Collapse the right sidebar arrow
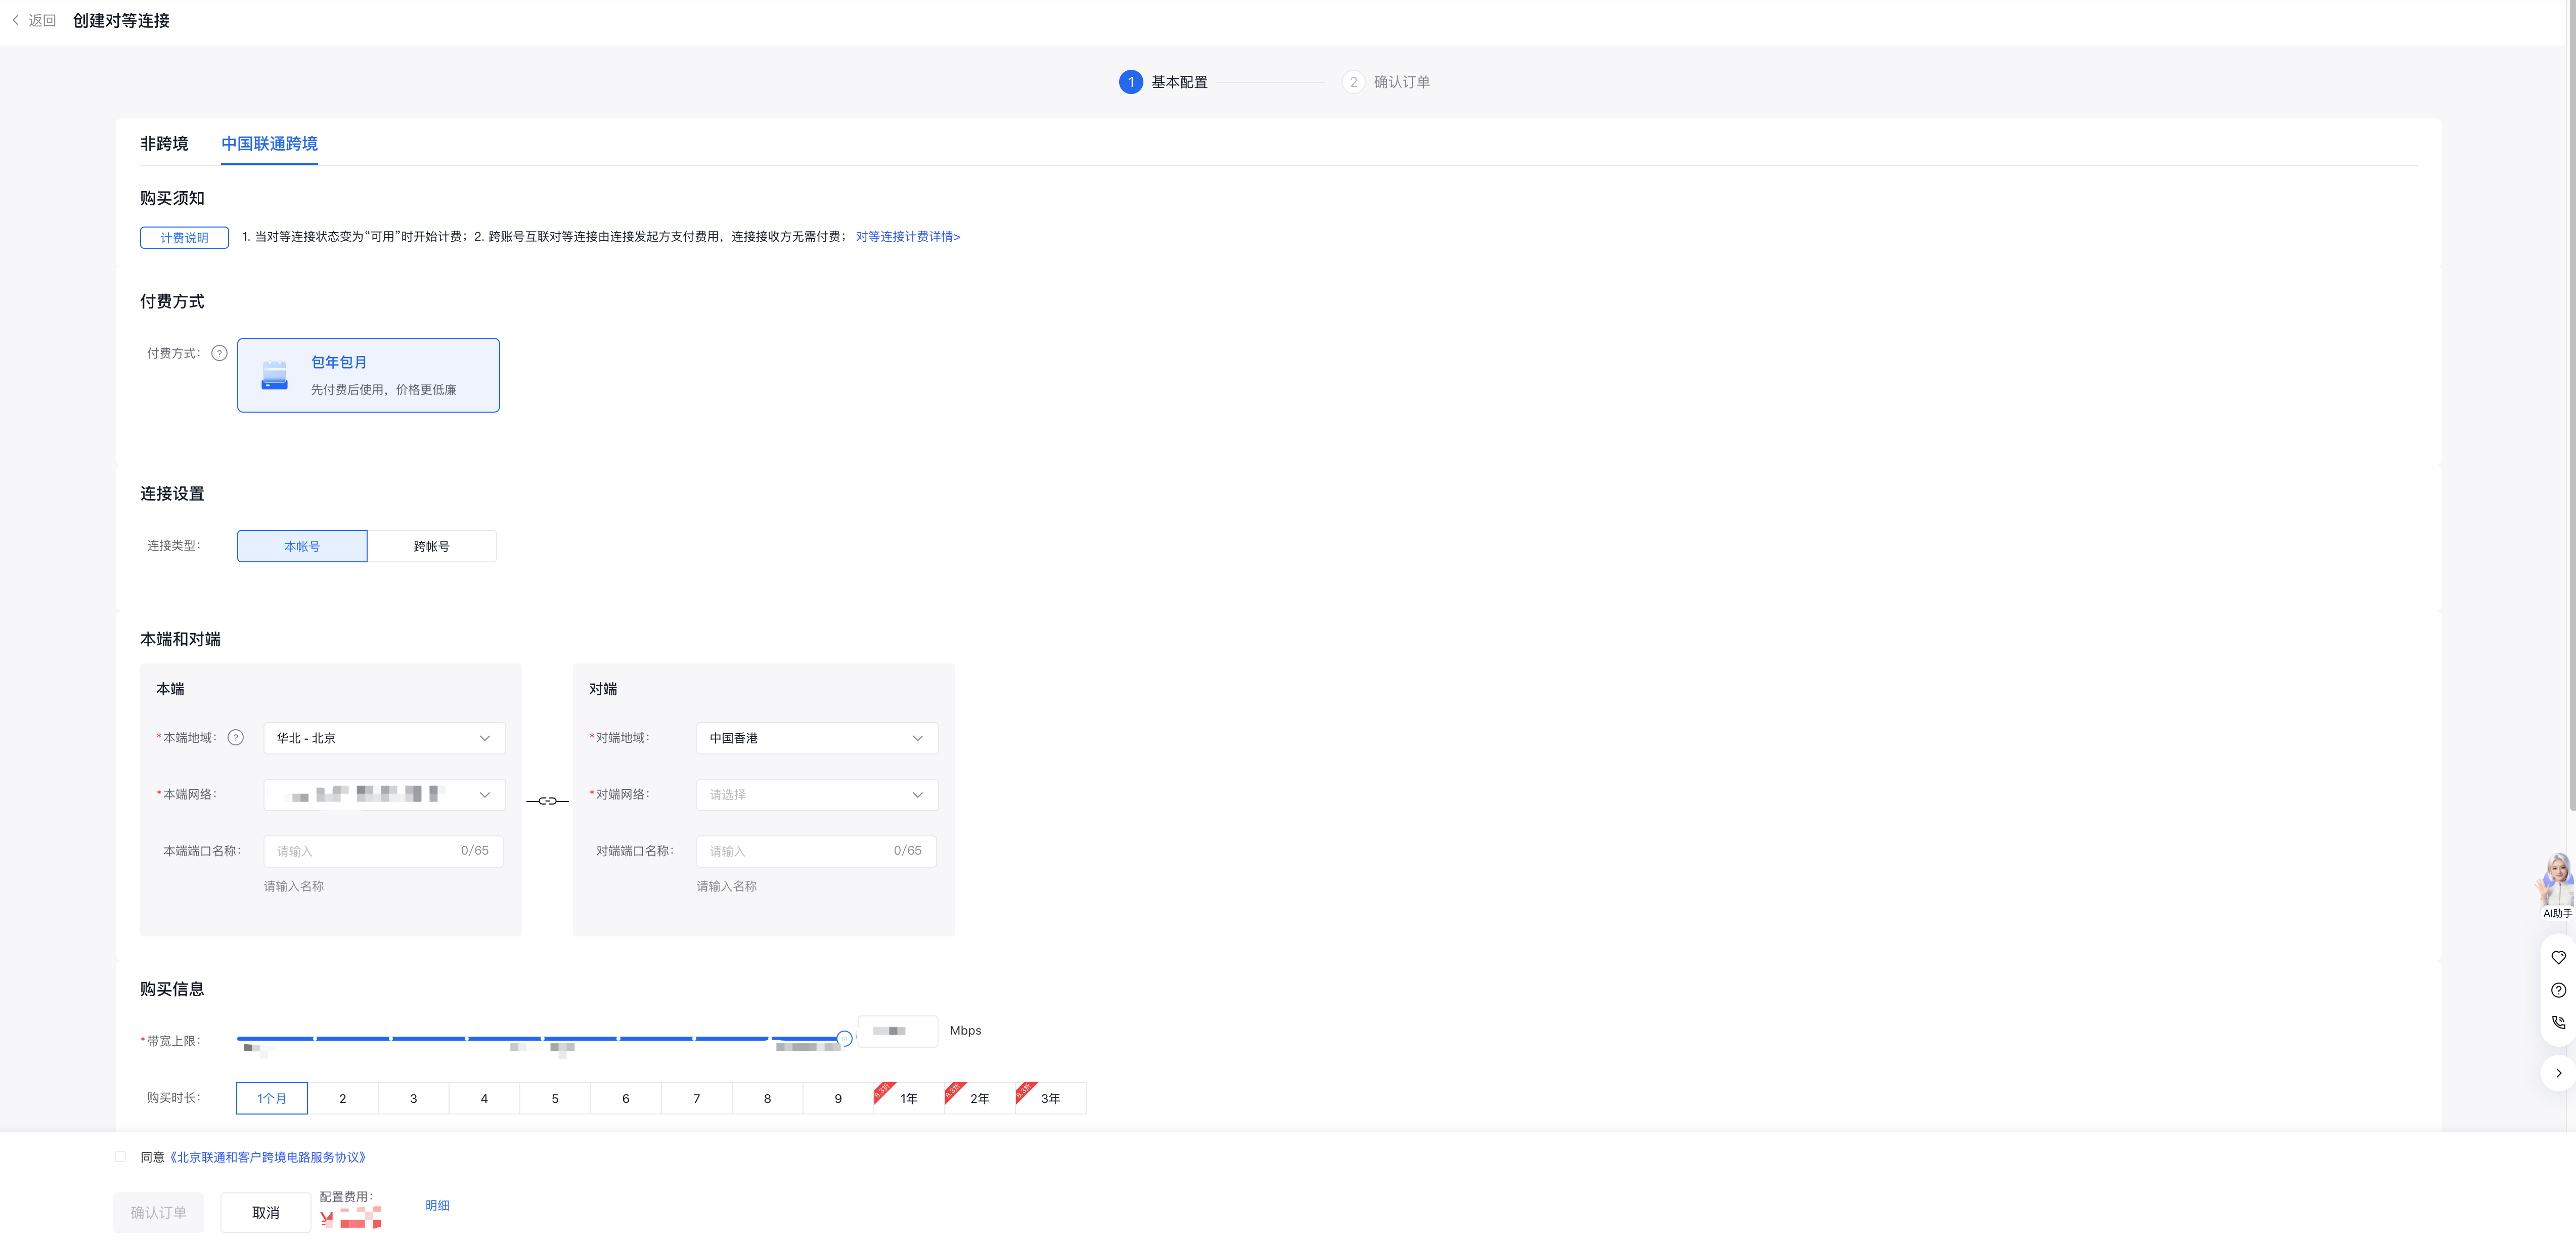Viewport: 2576px width, 1246px height. click(x=2558, y=1073)
